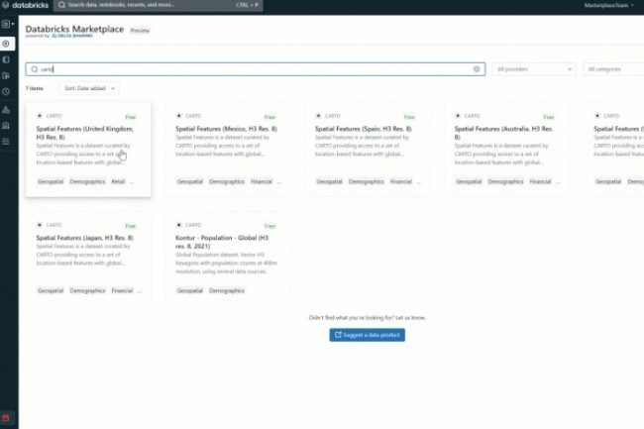Viewport: 644px width, 429px height.
Task: Open the Sort: Date added dropdown
Action: click(89, 88)
